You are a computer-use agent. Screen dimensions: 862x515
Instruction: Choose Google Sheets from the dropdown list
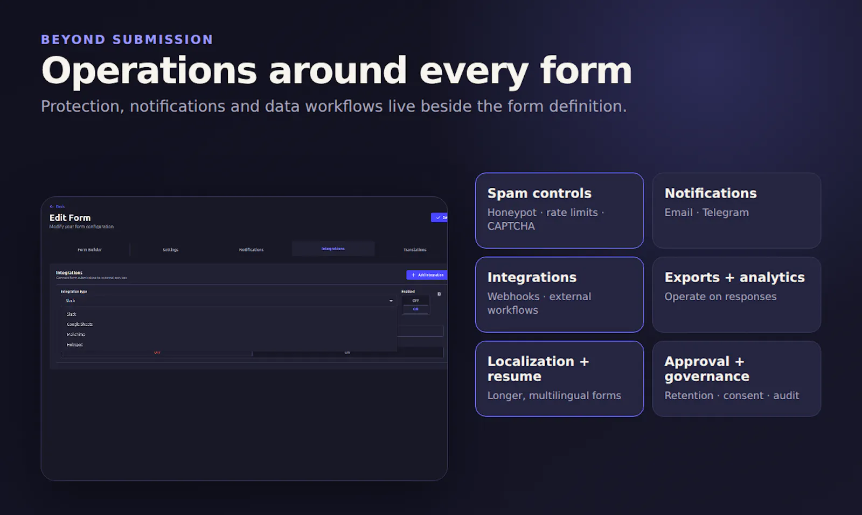pos(230,324)
